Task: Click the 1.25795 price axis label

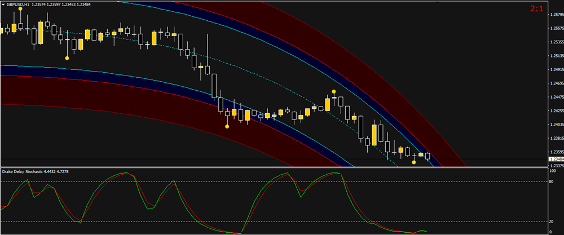Action: [x=556, y=15]
